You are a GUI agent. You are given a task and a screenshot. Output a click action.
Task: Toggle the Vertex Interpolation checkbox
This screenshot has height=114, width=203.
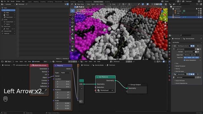point(184,60)
